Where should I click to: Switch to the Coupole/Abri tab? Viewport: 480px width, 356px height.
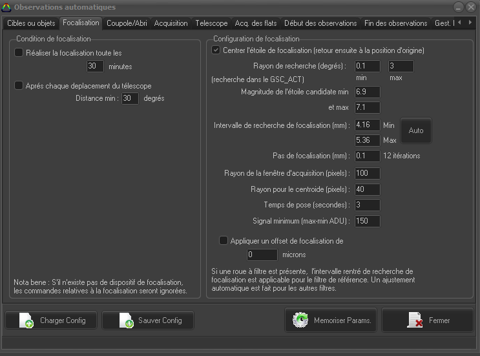point(127,23)
